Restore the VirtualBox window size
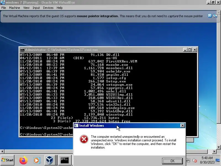This screenshot has height=166, width=221. point(213,2)
